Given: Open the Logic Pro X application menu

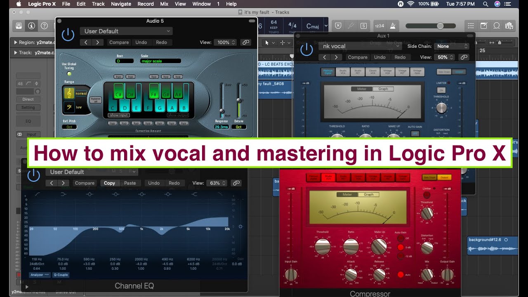Looking at the screenshot, I should coord(42,4).
